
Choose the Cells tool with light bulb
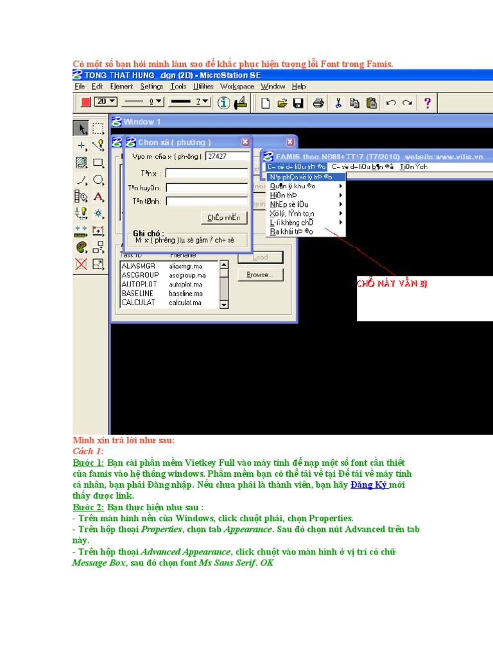[81, 213]
